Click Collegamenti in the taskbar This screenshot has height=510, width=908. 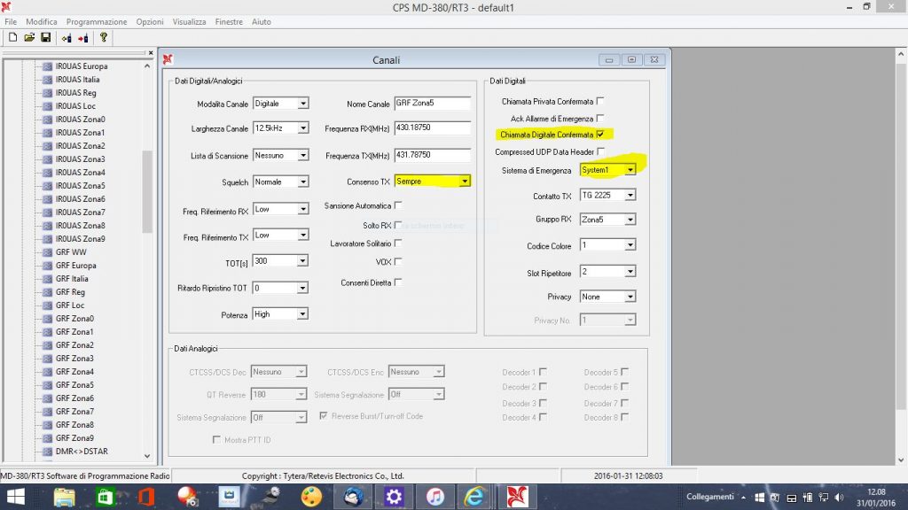pos(710,497)
